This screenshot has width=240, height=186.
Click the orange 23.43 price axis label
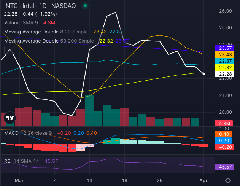pos(227,55)
